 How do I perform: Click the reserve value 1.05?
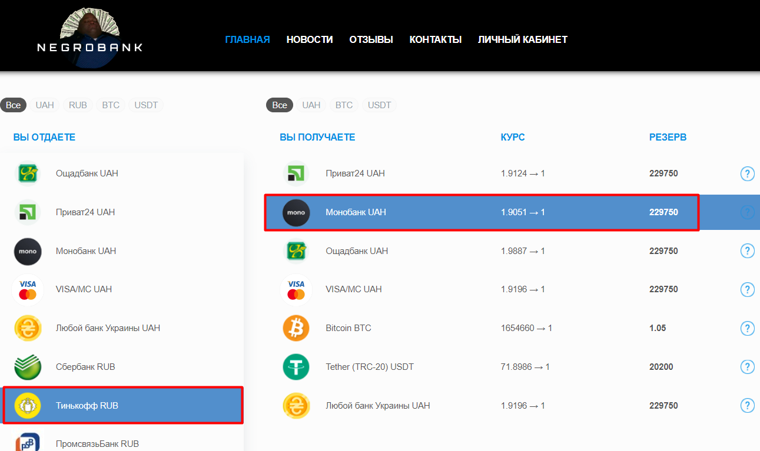(x=658, y=328)
